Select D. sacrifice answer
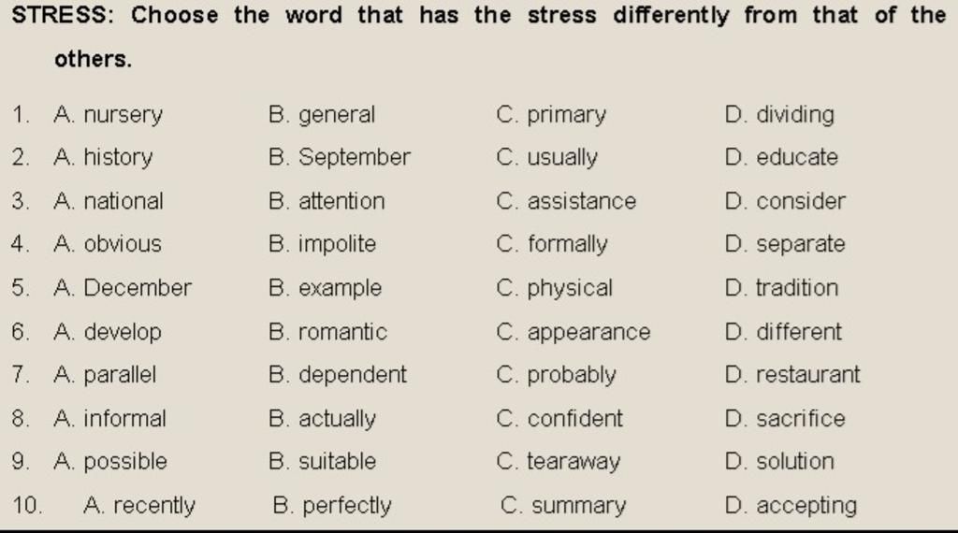The height and width of the screenshot is (533, 958). [785, 419]
